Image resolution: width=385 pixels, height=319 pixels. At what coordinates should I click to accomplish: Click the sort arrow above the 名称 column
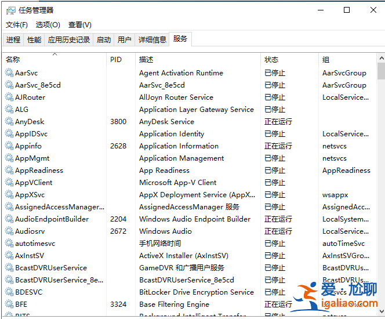coord(55,54)
